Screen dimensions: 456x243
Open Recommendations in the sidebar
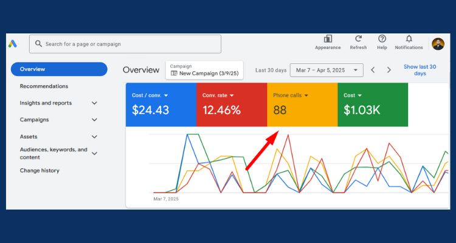[x=44, y=86]
